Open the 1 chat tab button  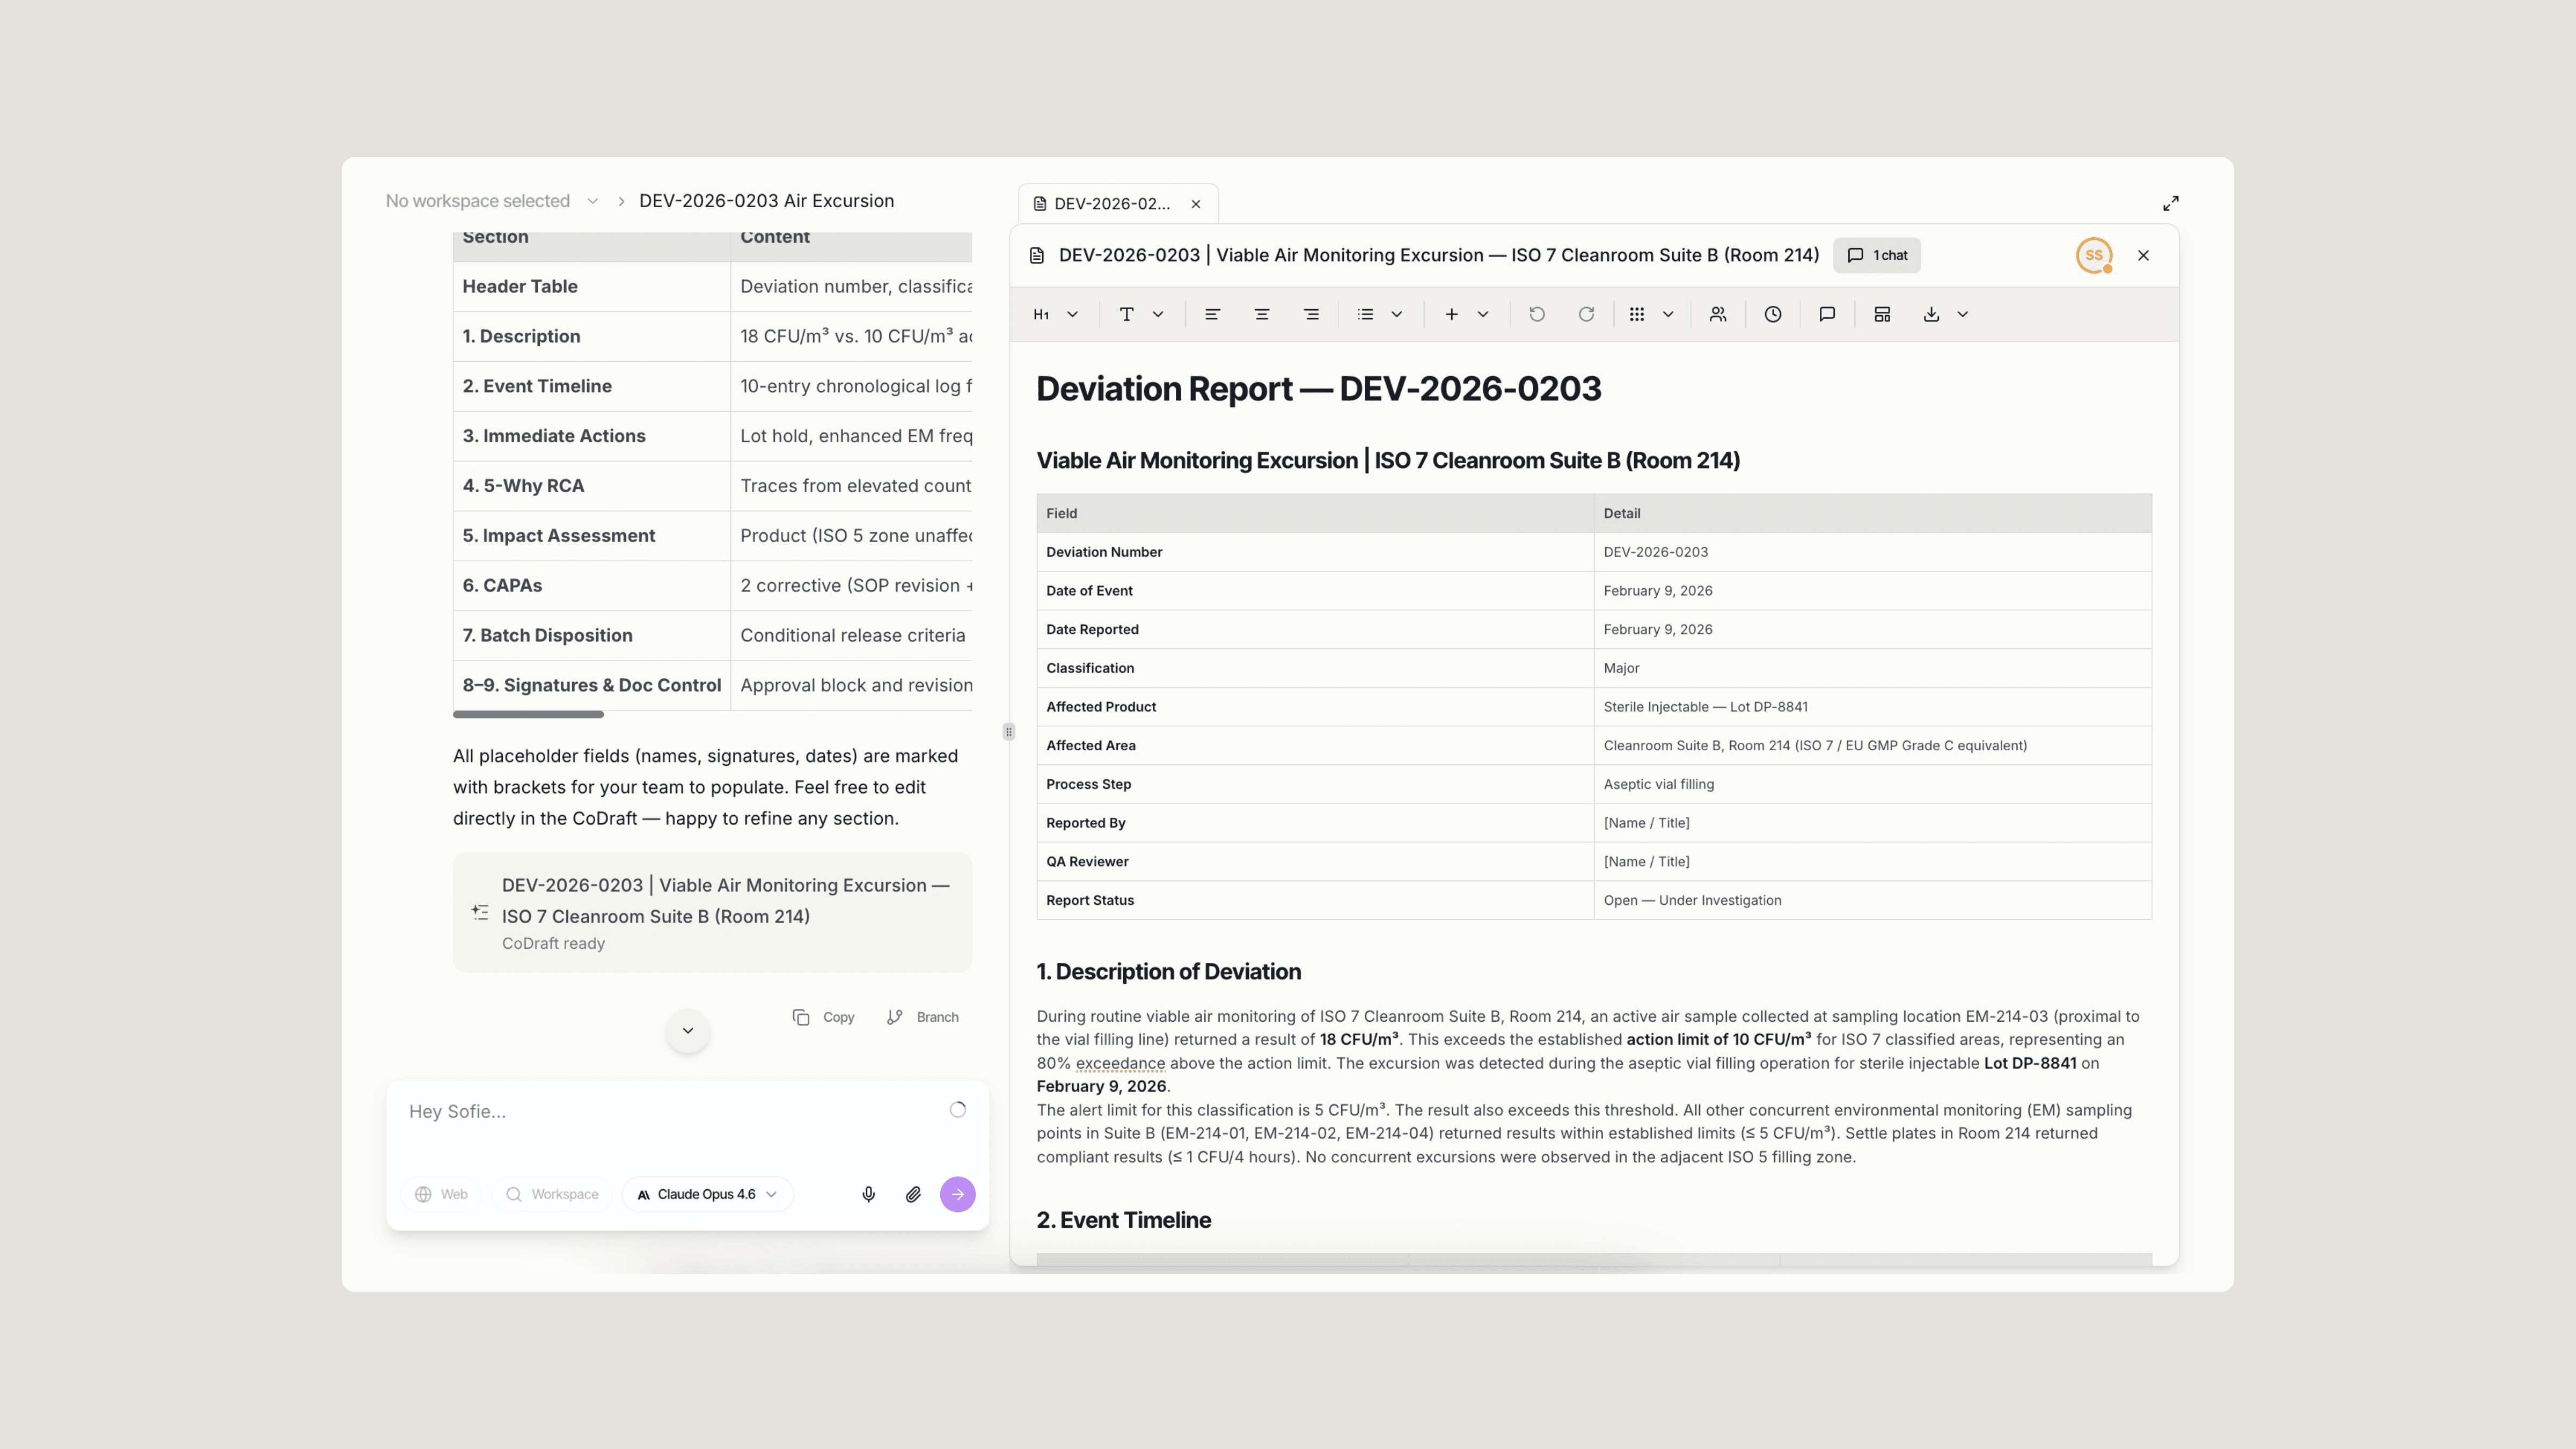[1877, 255]
